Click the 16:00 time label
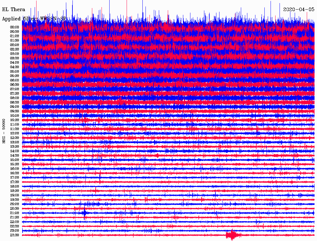The width and height of the screenshot is (317, 241). point(15,169)
